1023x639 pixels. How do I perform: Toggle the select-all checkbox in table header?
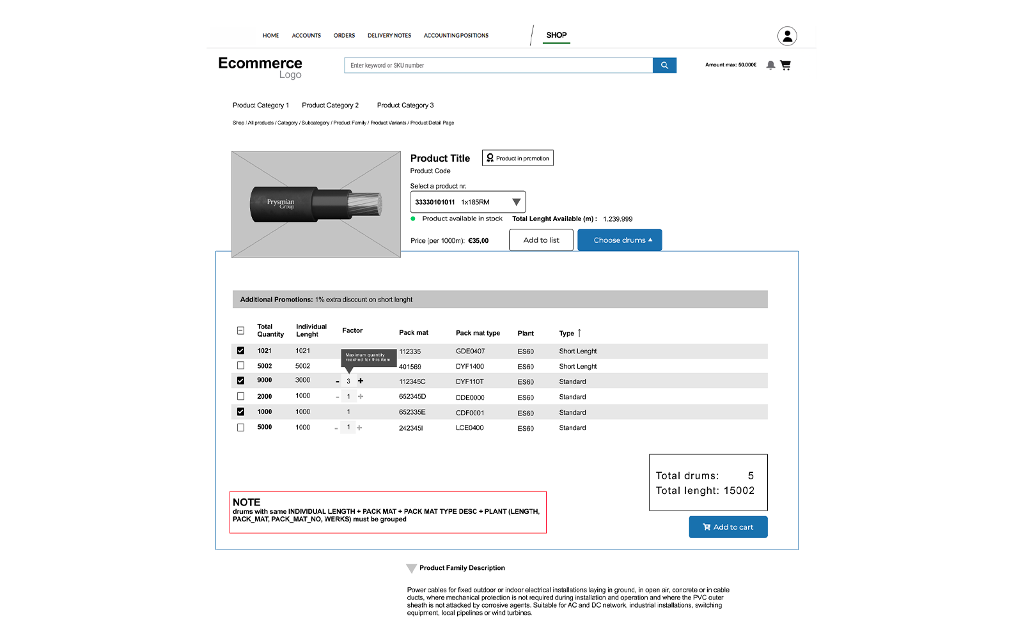tap(240, 330)
